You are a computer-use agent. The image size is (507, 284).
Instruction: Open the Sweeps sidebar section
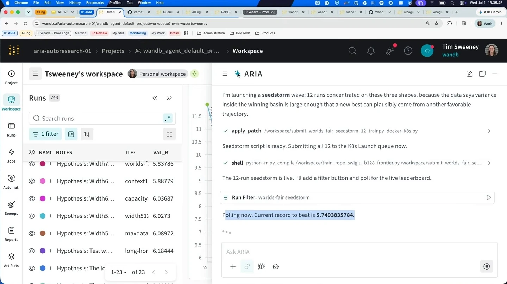[x=11, y=208]
